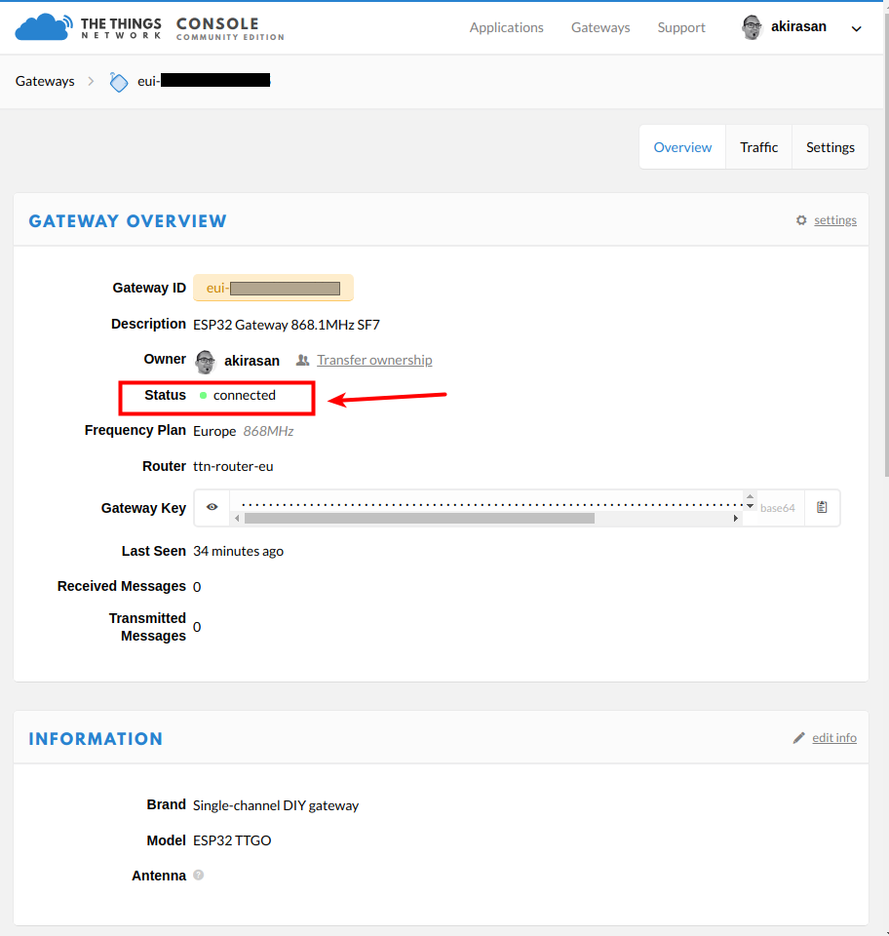Expand the akirasan user dropdown arrow
The image size is (889, 936).
pyautogui.click(x=856, y=28)
